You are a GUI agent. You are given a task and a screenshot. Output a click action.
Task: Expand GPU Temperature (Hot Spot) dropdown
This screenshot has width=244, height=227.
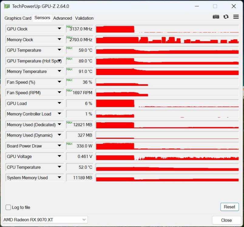click(59, 61)
